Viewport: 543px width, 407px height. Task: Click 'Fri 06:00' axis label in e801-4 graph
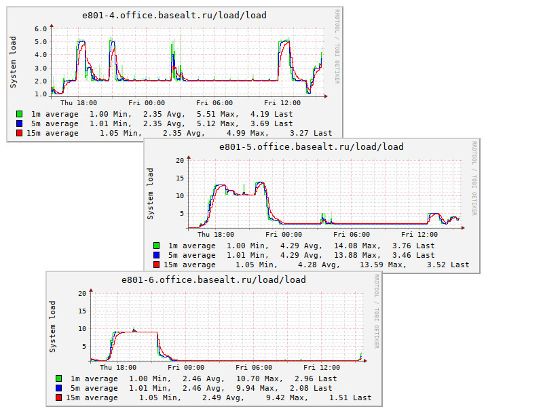tap(214, 103)
